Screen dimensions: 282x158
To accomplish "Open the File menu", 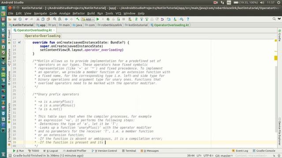I will coord(11,14).
